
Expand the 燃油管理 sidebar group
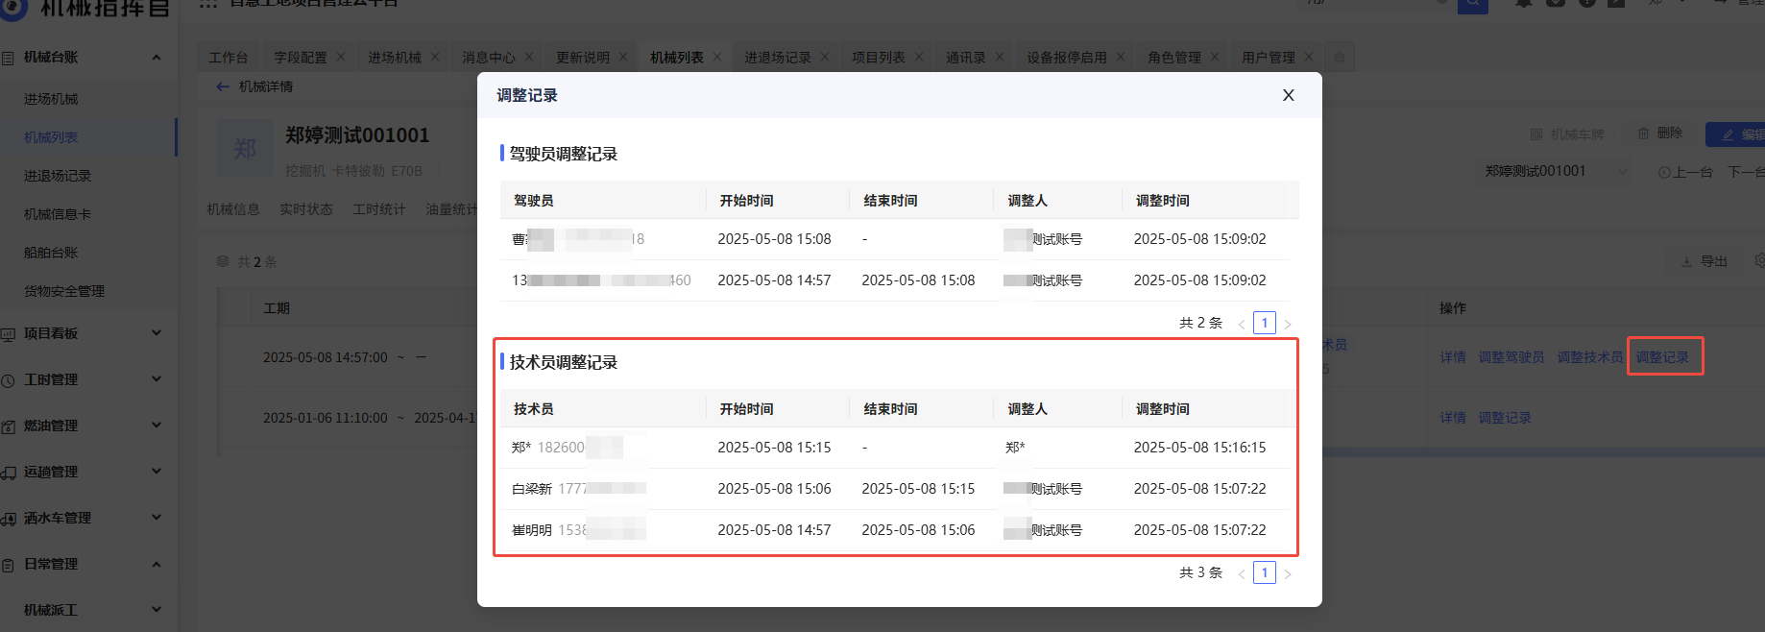click(x=157, y=425)
